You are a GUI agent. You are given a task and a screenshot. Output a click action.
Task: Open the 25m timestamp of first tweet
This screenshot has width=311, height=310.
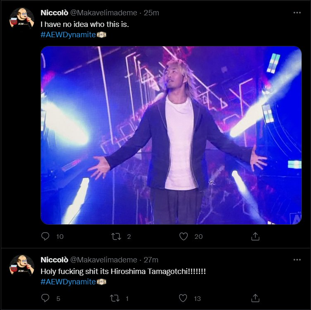(151, 13)
